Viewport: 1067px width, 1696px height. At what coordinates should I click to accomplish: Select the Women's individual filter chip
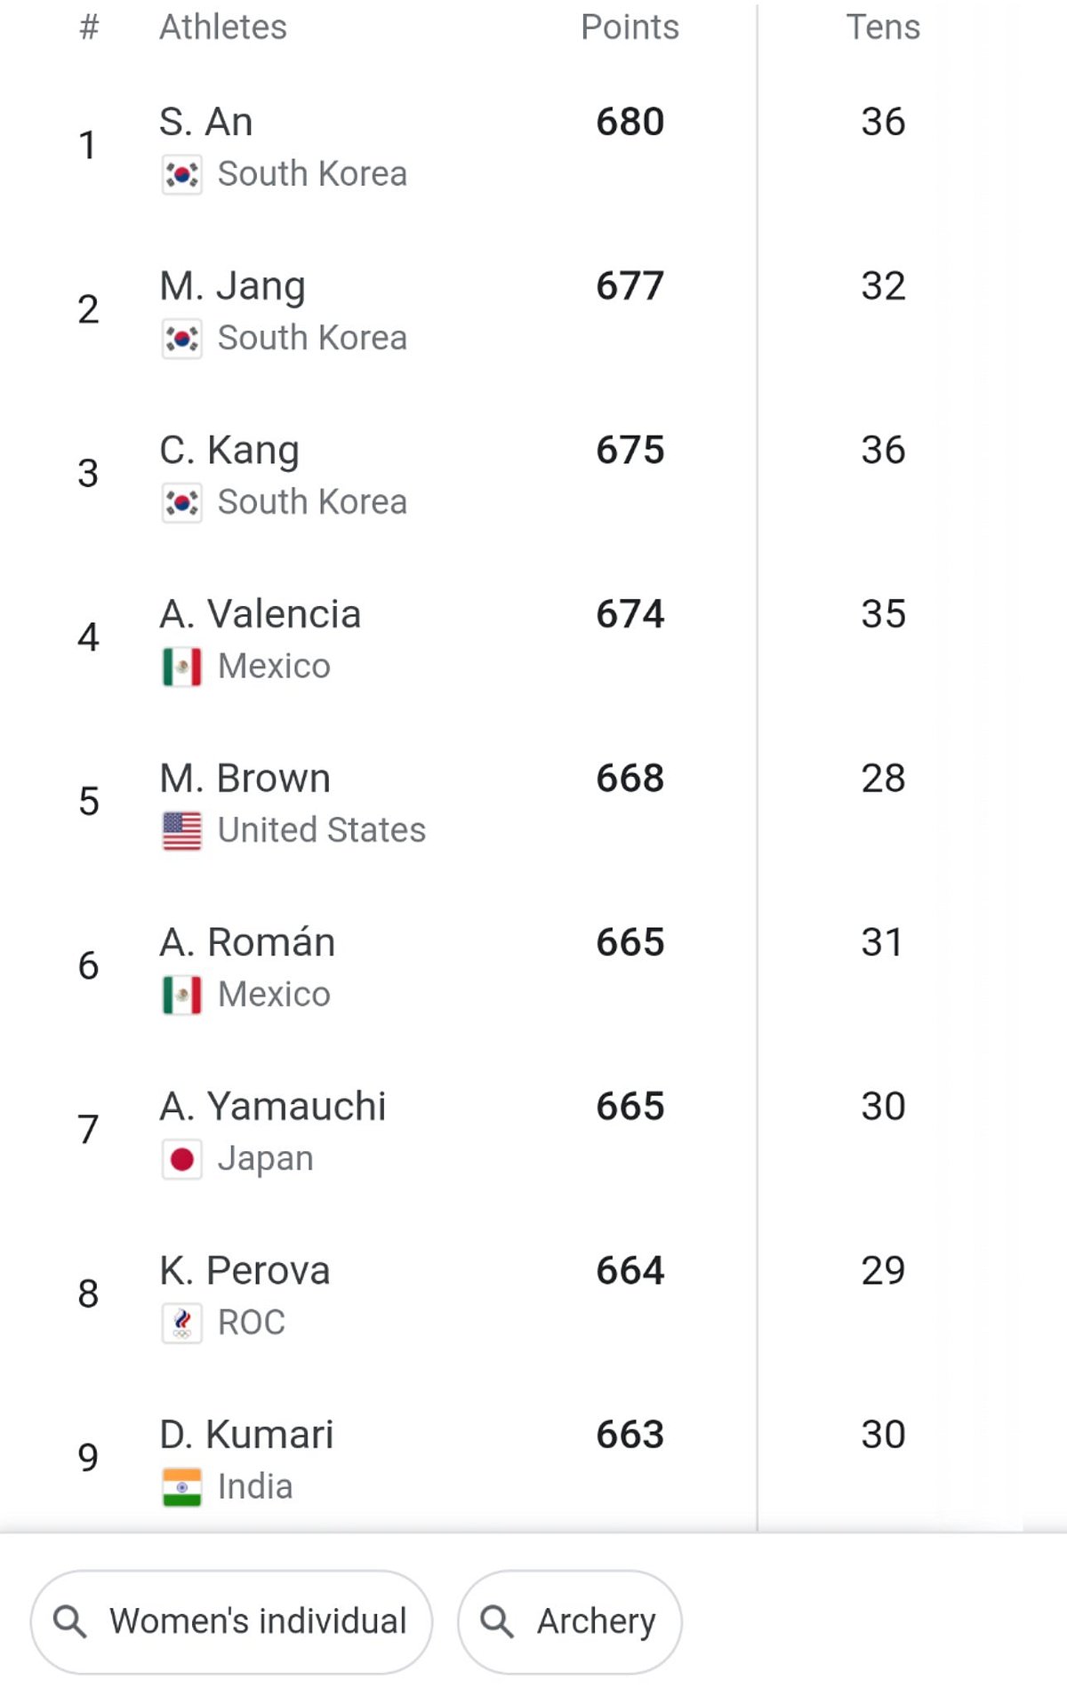(x=229, y=1620)
